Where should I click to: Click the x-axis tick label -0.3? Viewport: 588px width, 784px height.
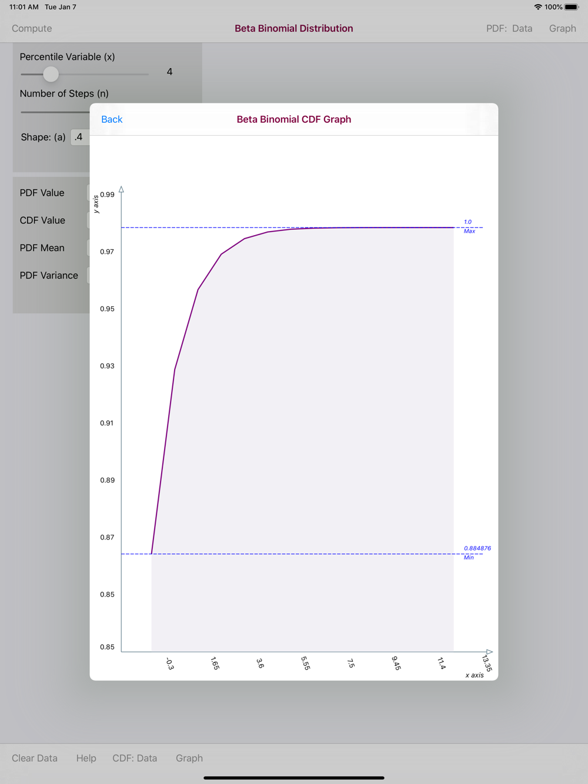pos(170,664)
